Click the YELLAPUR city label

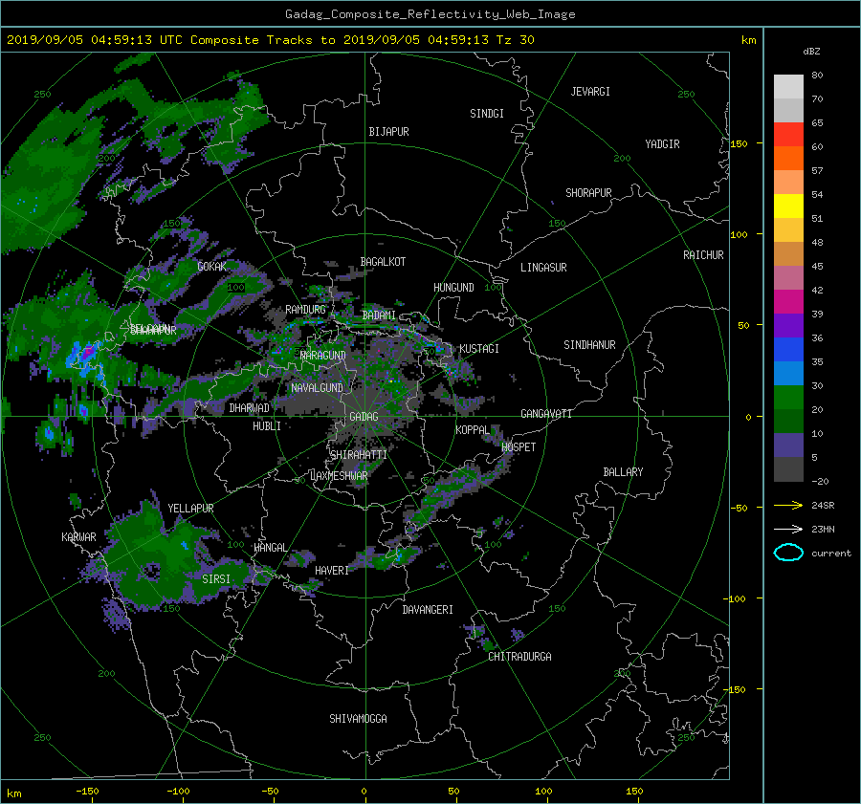tap(190, 509)
